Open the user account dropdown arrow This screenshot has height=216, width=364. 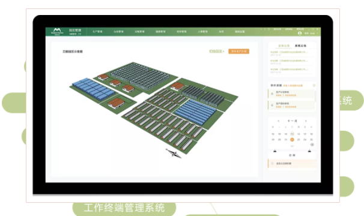(317, 34)
